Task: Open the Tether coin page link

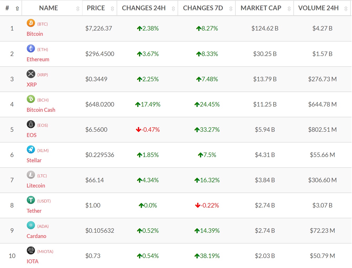Action: click(34, 211)
